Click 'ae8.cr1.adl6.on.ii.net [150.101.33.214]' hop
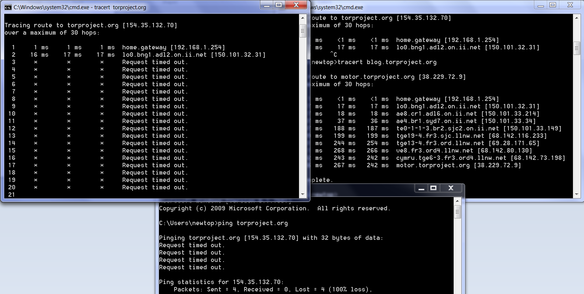 coord(468,113)
